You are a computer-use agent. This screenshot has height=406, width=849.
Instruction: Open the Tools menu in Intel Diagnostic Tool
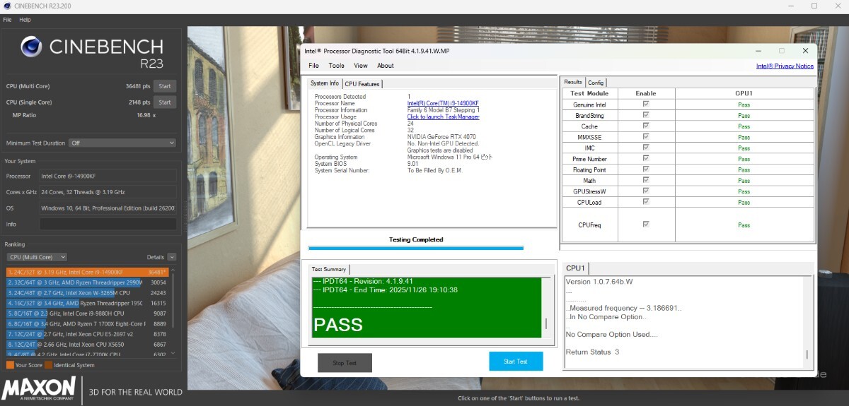tap(336, 66)
